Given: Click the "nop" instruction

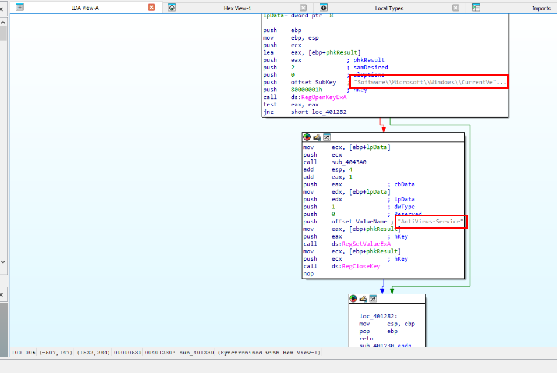Looking at the screenshot, I should pos(308,274).
